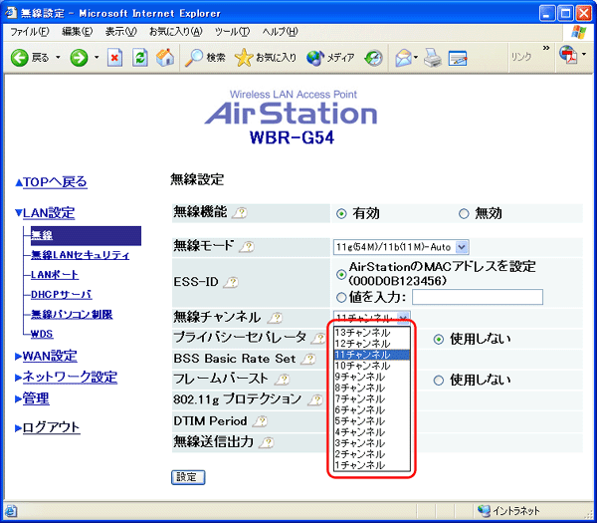This screenshot has width=597, height=523.
Task: Open the お気に入り(A) menu
Action: coord(175,32)
